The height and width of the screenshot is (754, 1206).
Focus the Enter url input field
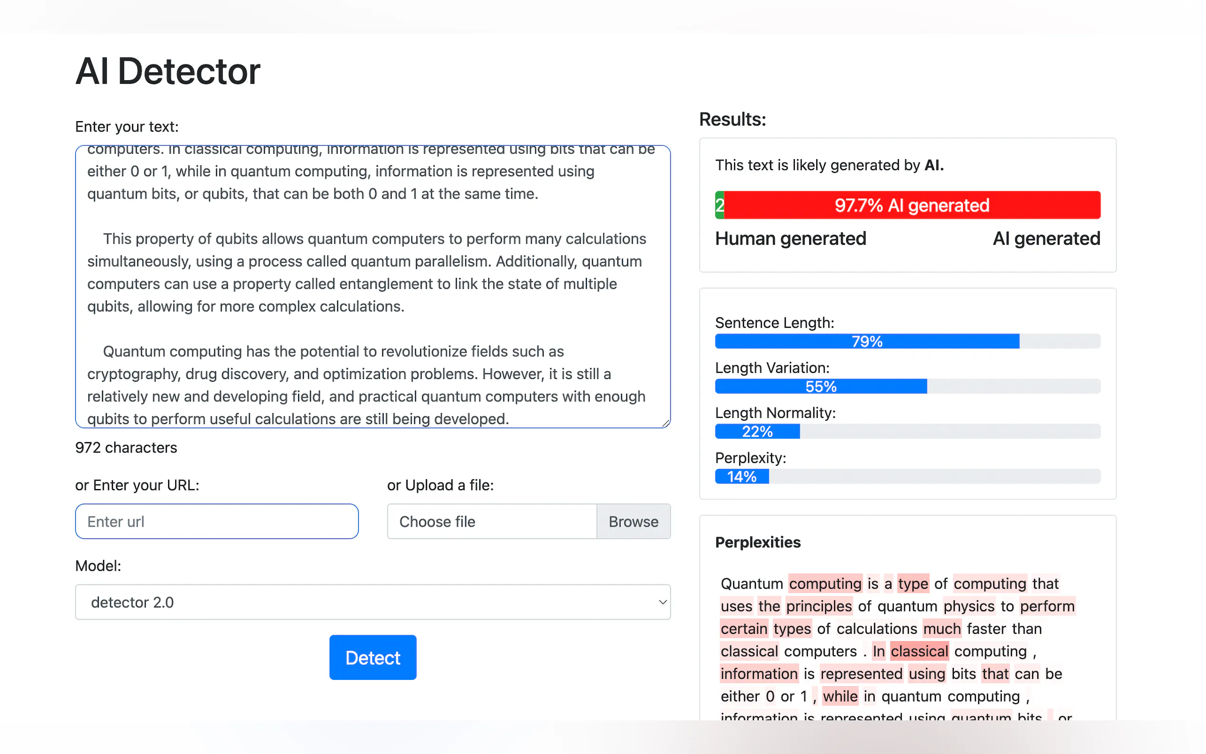(217, 521)
